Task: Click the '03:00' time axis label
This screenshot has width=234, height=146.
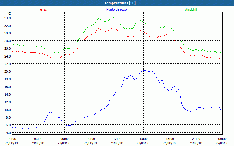Action: click(x=38, y=139)
